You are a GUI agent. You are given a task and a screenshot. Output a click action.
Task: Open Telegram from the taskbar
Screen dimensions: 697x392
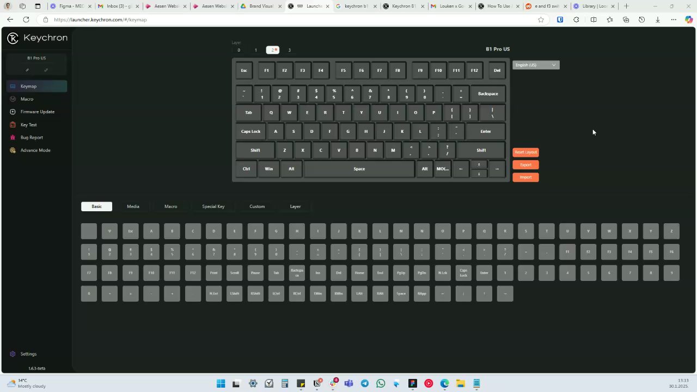(365, 383)
